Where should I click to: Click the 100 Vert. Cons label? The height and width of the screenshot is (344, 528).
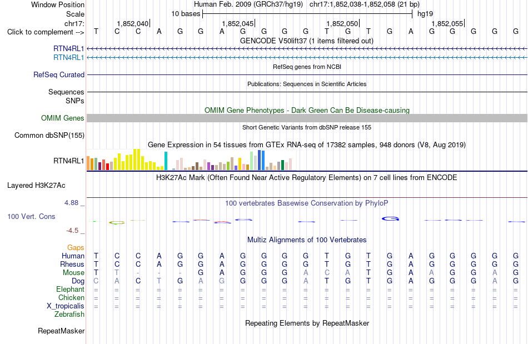tap(31, 216)
